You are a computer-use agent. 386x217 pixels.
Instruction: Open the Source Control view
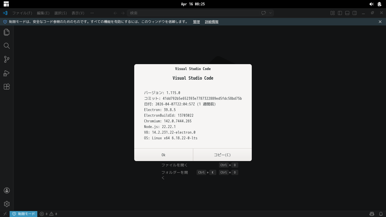(x=6, y=59)
